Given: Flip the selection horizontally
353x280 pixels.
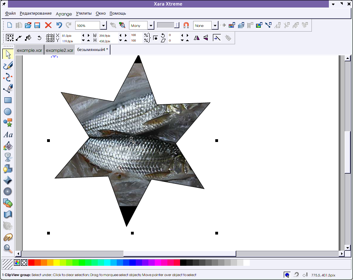Looking at the screenshot, I should (197, 38).
